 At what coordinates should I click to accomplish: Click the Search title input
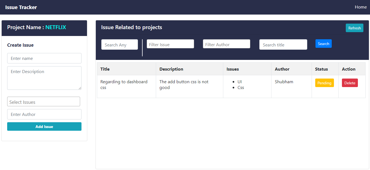(283, 44)
